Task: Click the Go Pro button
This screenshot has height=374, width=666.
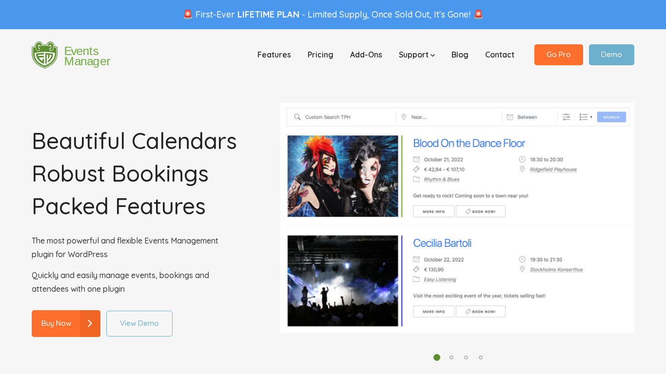Action: click(x=559, y=55)
